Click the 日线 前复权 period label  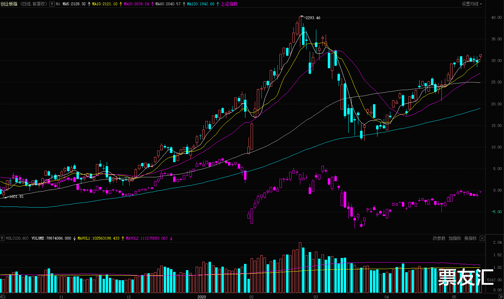(33, 4)
